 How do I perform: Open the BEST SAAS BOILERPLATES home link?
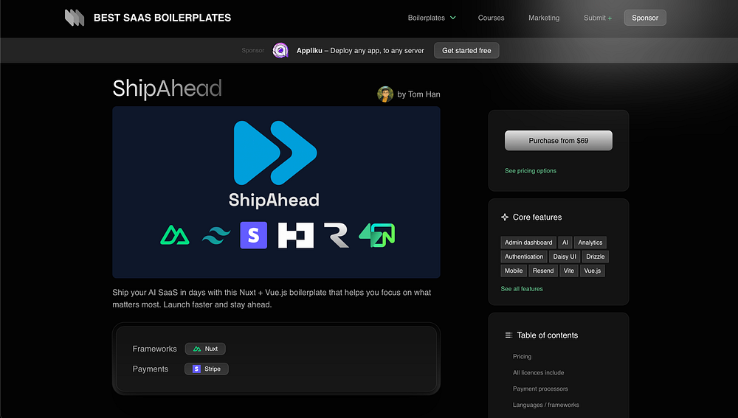click(162, 18)
